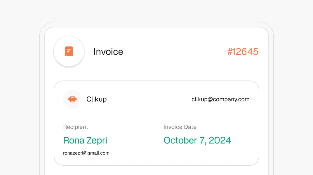
Task: Select the October 7, 2024 date
Action: (x=197, y=140)
